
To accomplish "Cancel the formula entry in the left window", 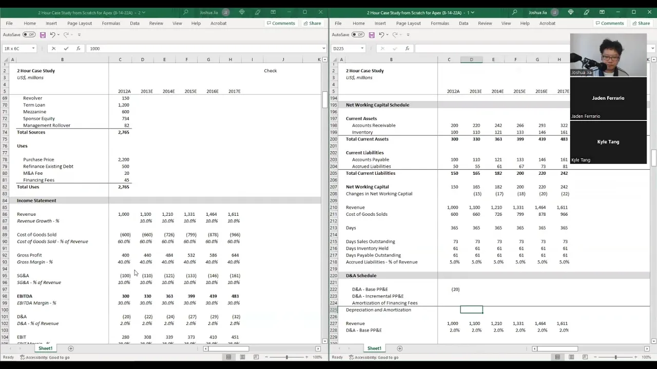I will pyautogui.click(x=53, y=49).
